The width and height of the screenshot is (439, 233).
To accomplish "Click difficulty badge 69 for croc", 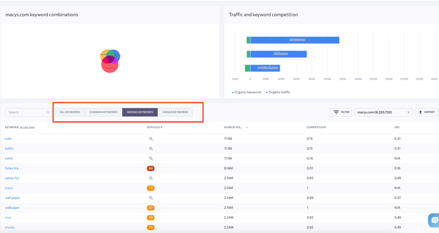I will [x=150, y=218].
